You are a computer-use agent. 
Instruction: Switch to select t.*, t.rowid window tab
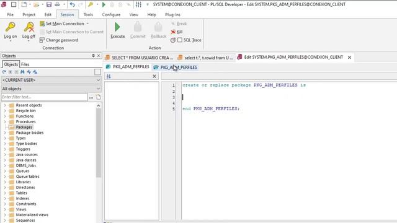tap(205, 58)
